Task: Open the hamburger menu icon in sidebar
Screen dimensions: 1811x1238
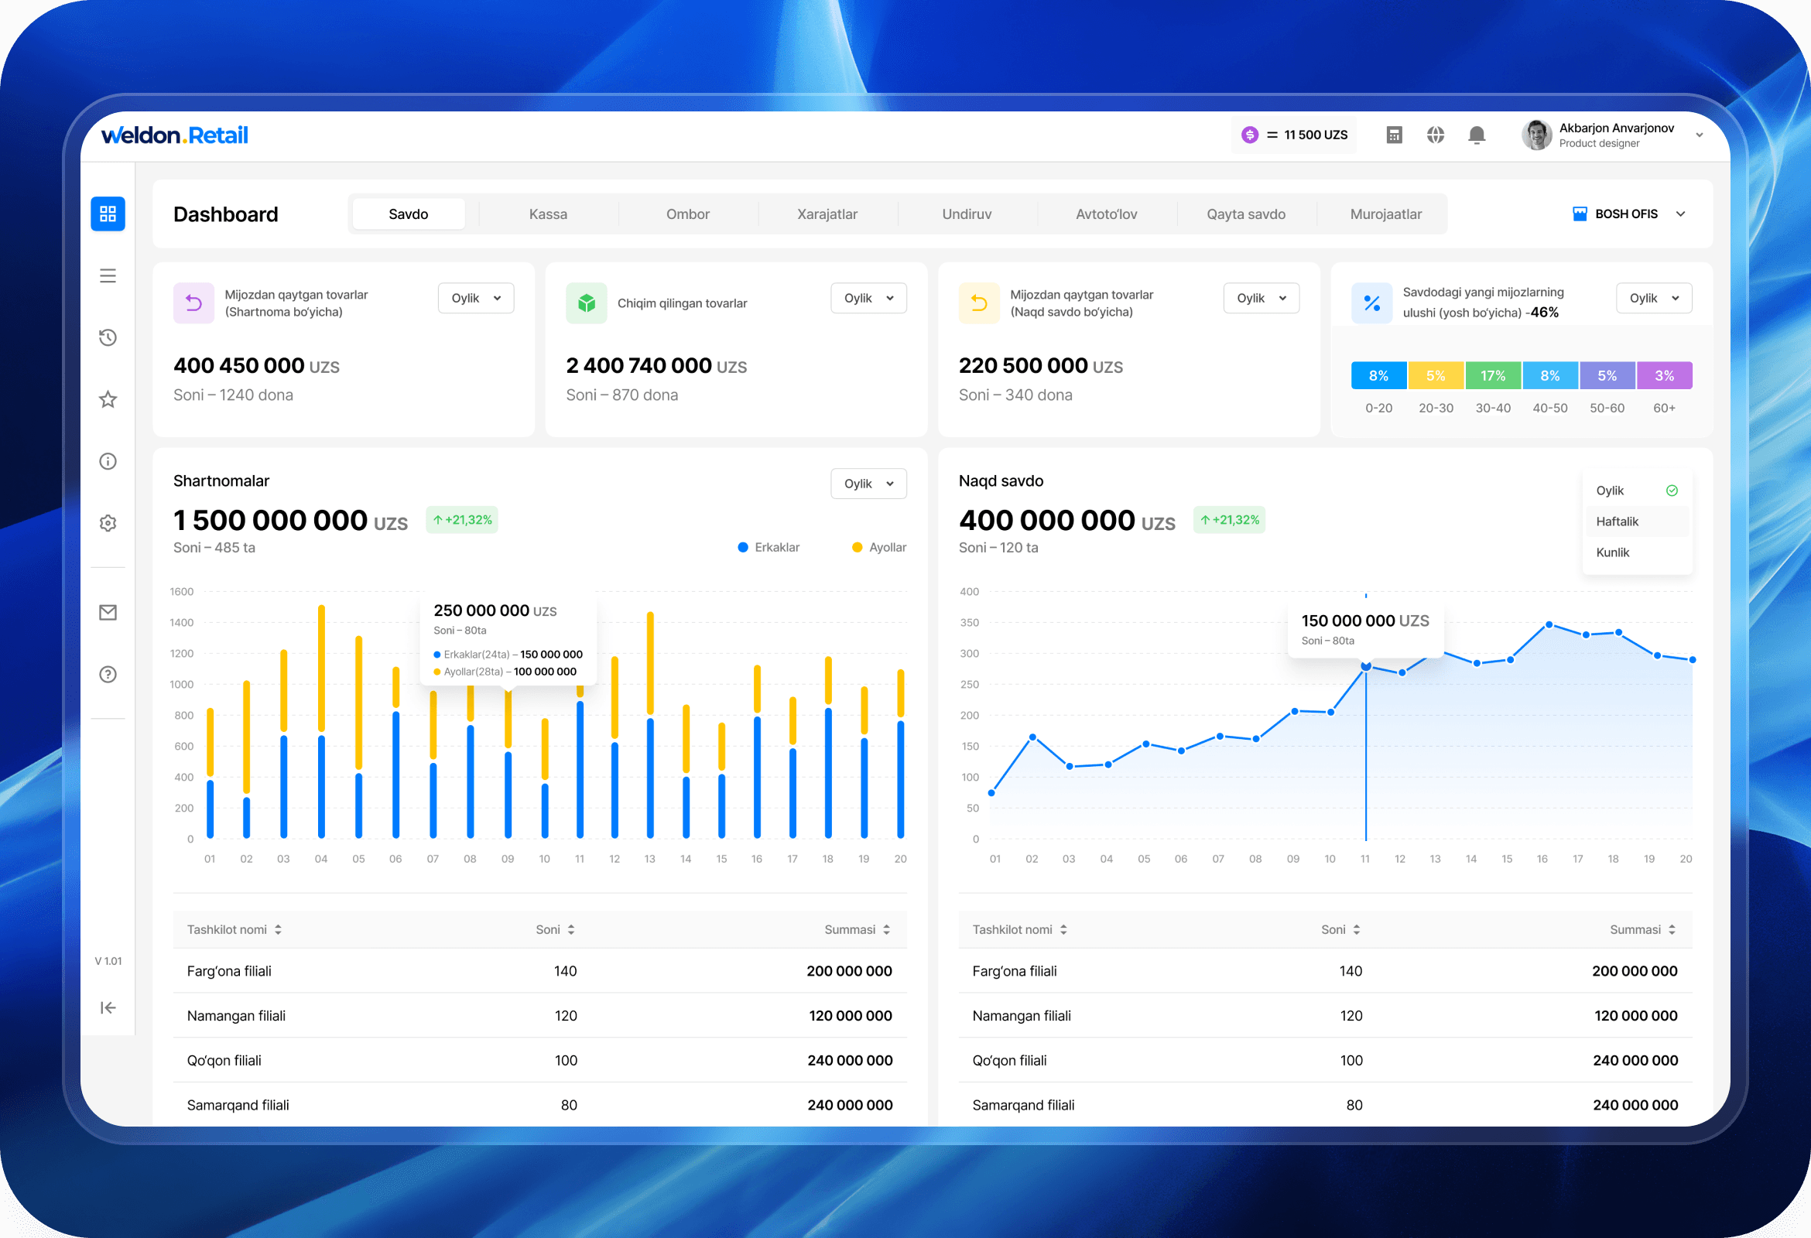Action: coord(108,275)
